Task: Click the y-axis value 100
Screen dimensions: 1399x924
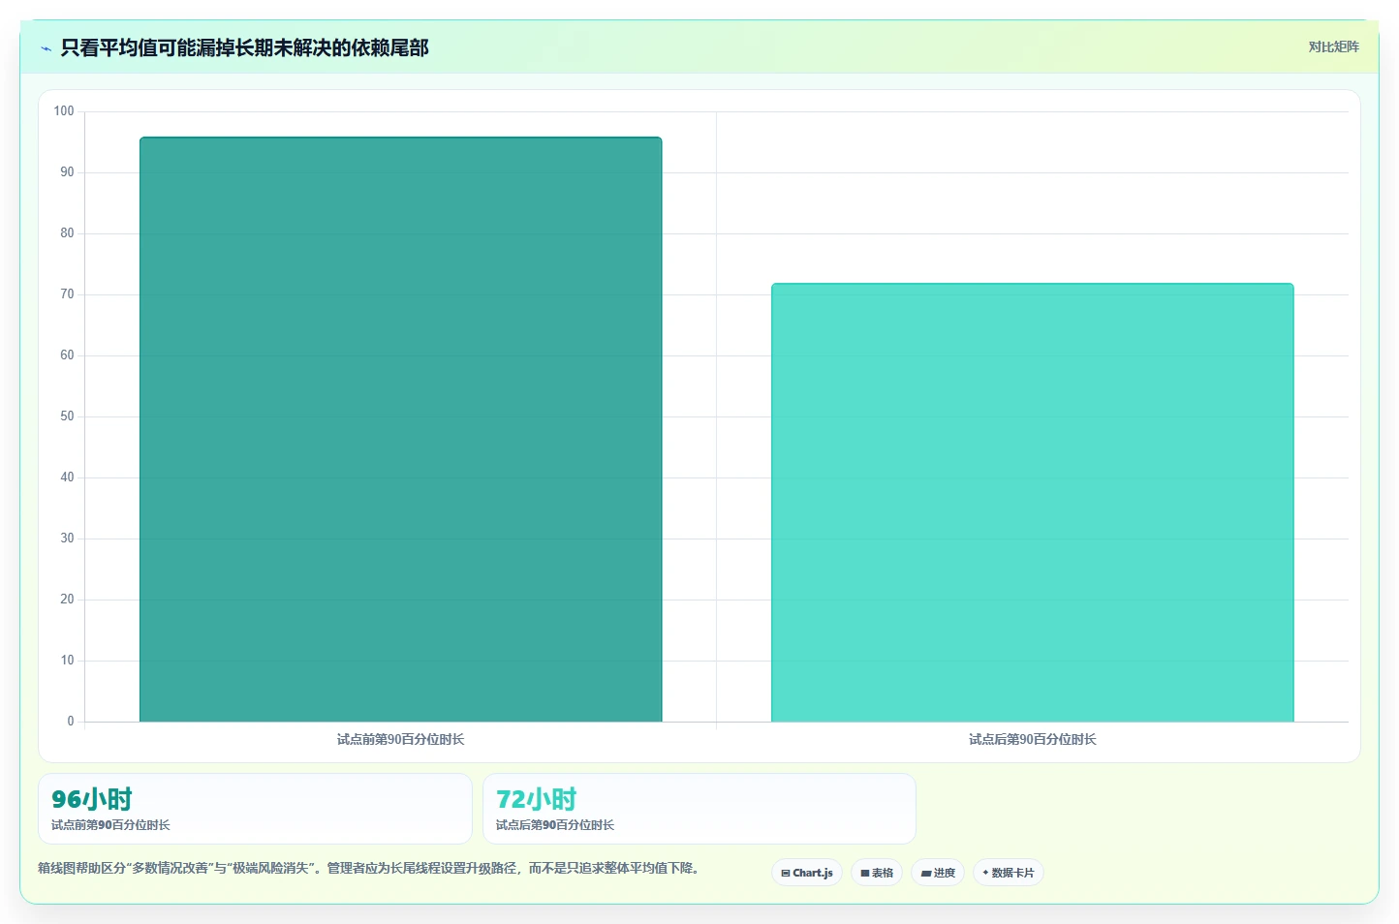Action: [x=64, y=111]
